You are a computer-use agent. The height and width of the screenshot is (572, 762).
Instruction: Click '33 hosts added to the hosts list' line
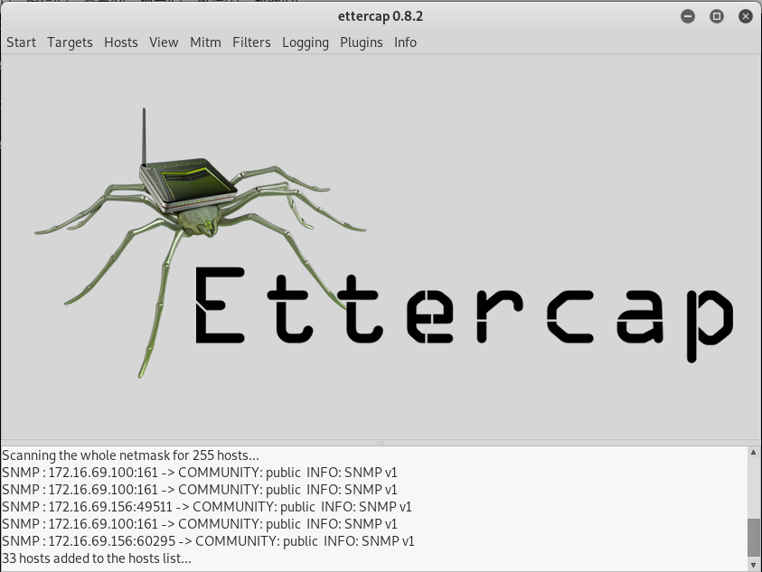[x=96, y=558]
